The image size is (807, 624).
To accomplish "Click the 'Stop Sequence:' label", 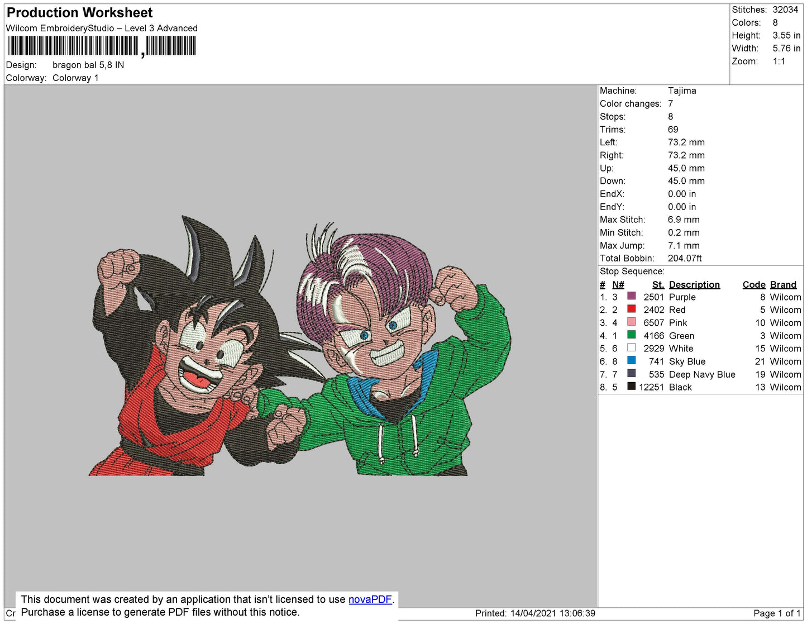I will click(x=632, y=271).
